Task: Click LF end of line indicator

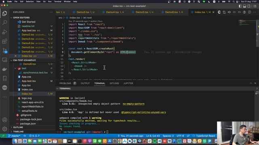Action: (188, 136)
